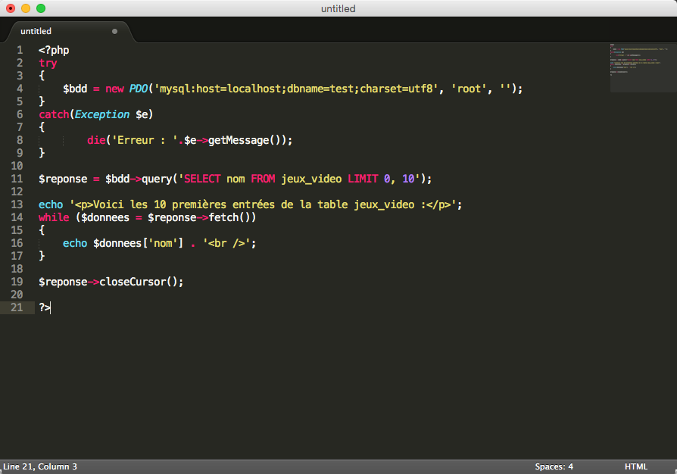Open the Spaces: 4 indentation menu

click(x=554, y=466)
